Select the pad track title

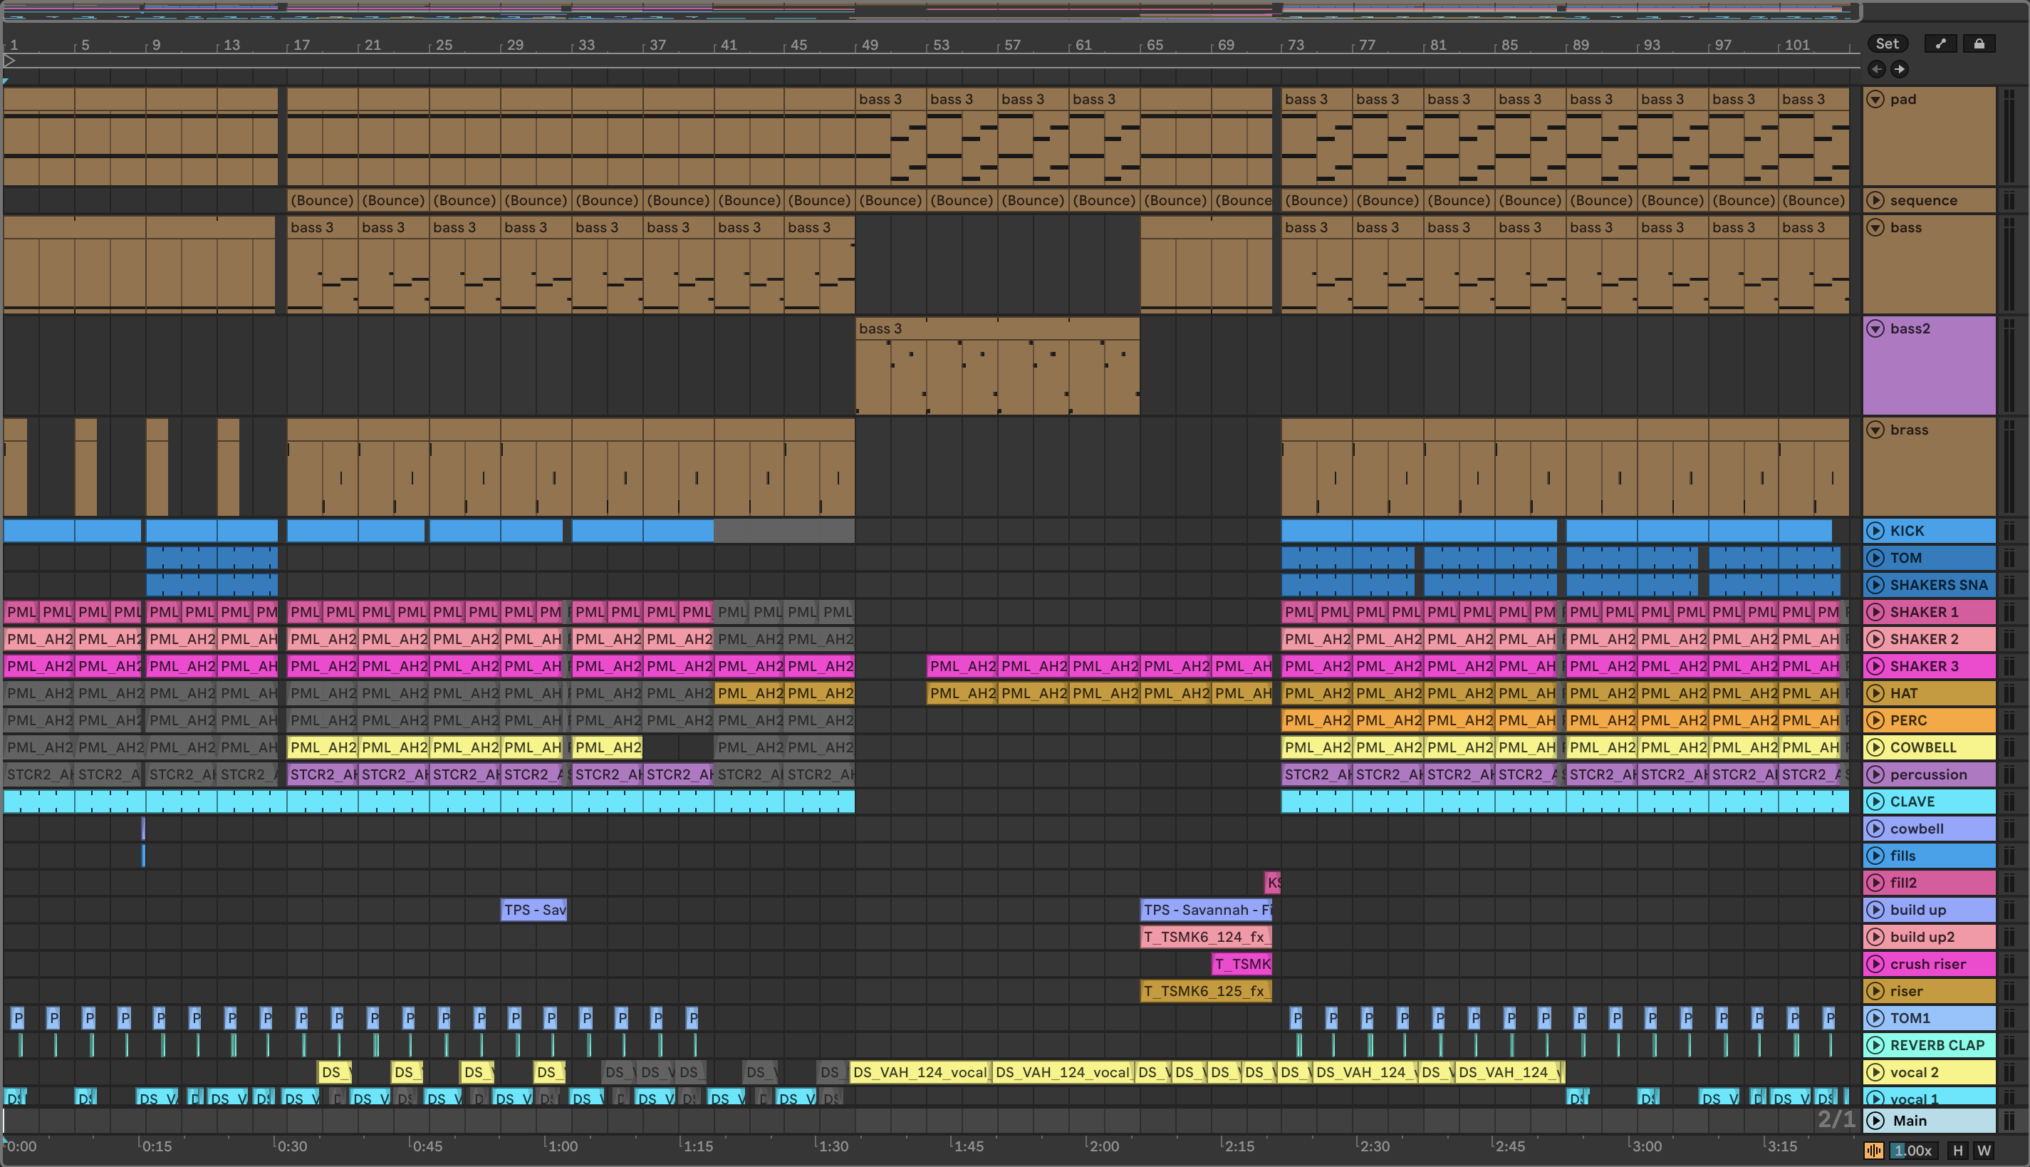tap(1903, 100)
